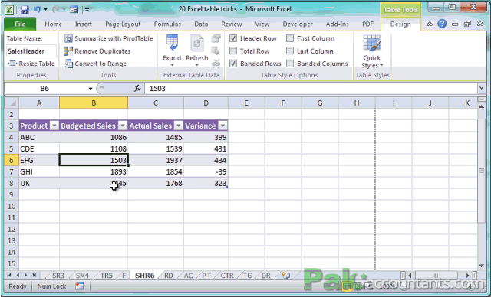Open the Product column filter dropdown
The height and width of the screenshot is (297, 491).
coord(54,126)
